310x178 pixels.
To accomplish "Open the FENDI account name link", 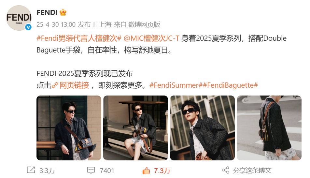I will click(47, 12).
